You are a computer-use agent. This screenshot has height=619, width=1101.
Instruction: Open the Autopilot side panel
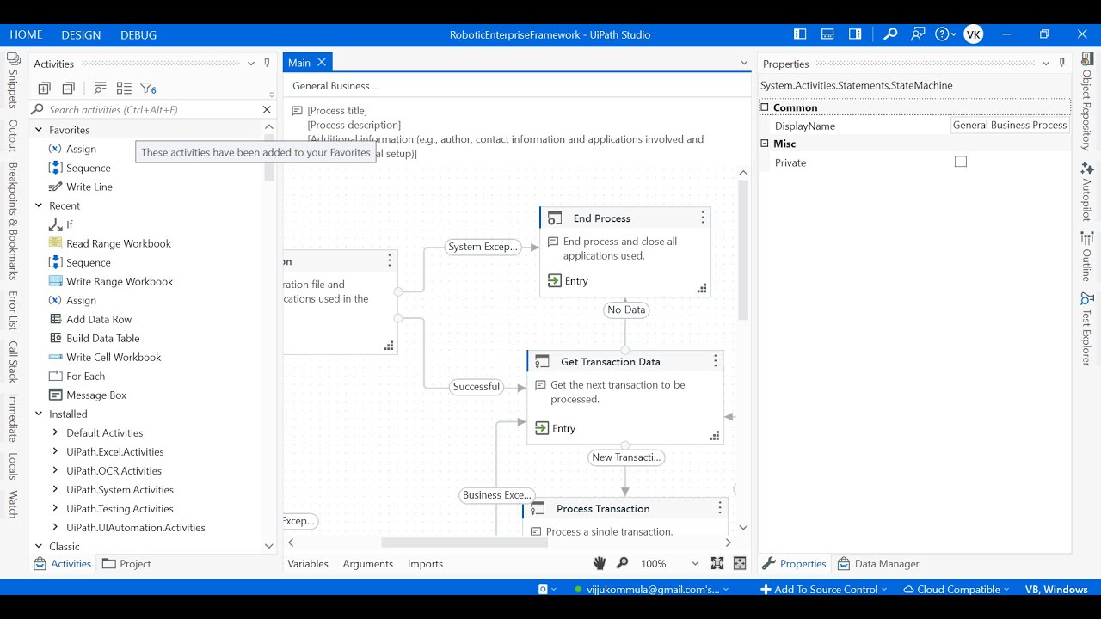1086,191
